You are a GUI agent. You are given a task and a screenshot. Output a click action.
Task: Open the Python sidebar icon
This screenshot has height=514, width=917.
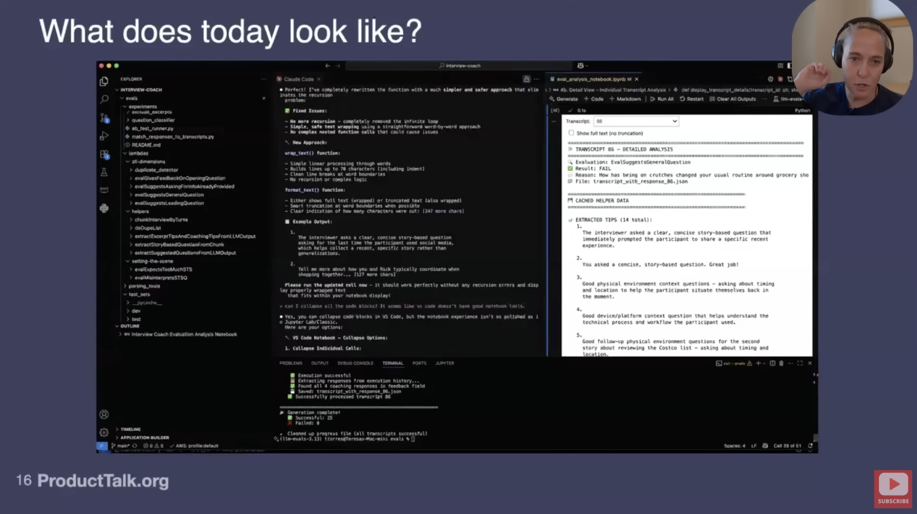(x=104, y=208)
